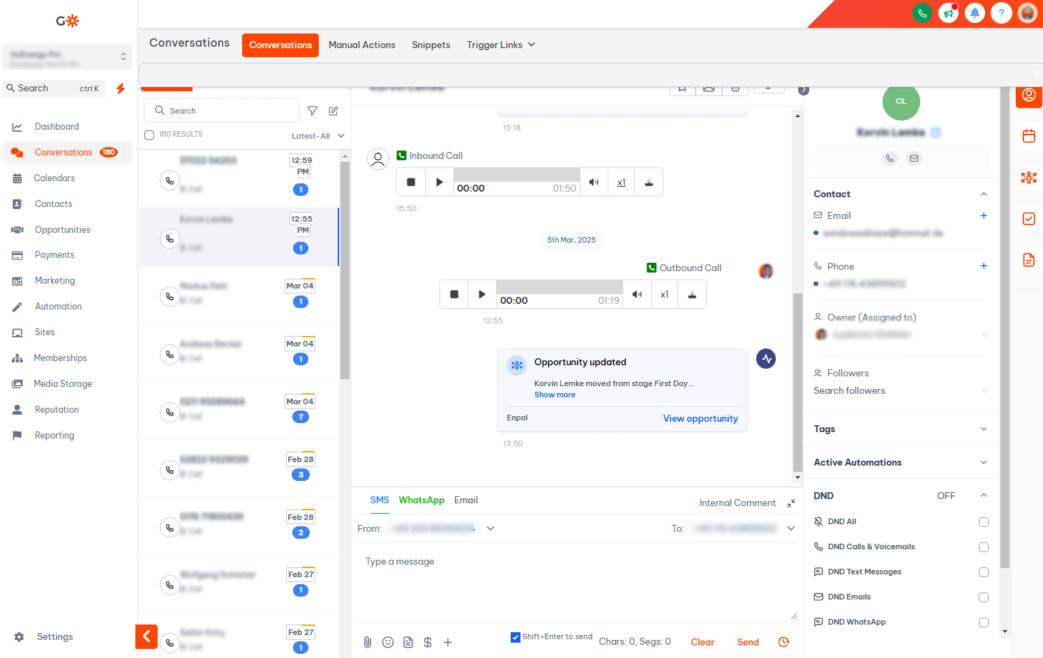
Task: Open the emoji picker in composer
Action: click(388, 642)
